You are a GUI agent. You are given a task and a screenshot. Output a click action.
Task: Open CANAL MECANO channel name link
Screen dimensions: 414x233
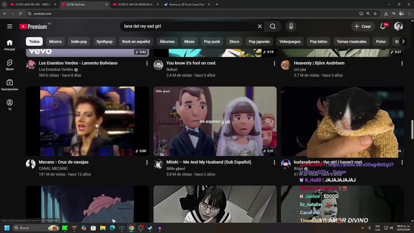[x=53, y=169]
